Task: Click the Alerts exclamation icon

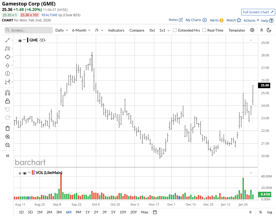Action: coord(221,20)
